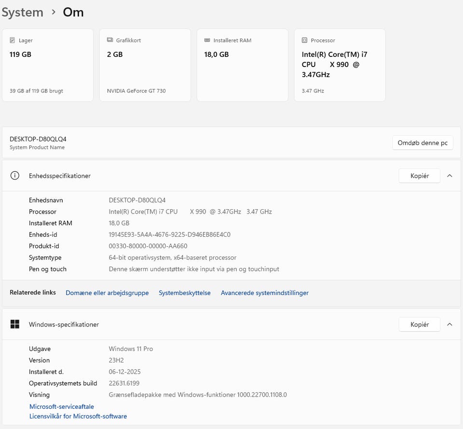This screenshot has width=463, height=429.
Task: Click the Processor chip icon
Action: [304, 40]
